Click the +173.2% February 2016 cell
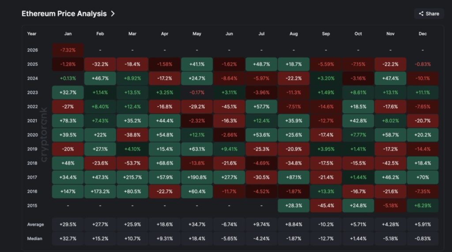Image resolution: width=452 pixels, height=252 pixels. tap(100, 192)
